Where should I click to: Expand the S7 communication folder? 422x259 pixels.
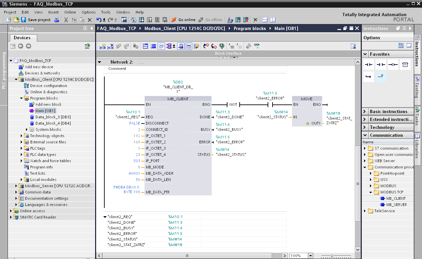365,148
